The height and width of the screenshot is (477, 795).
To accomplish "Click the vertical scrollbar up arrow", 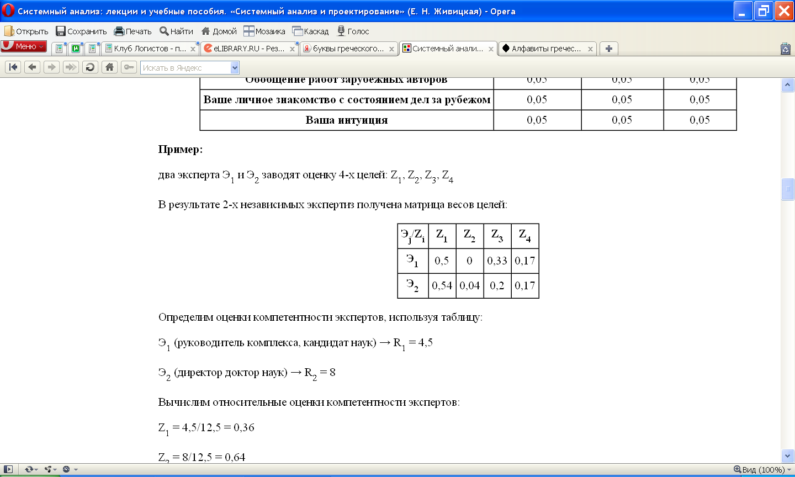I will pos(788,85).
